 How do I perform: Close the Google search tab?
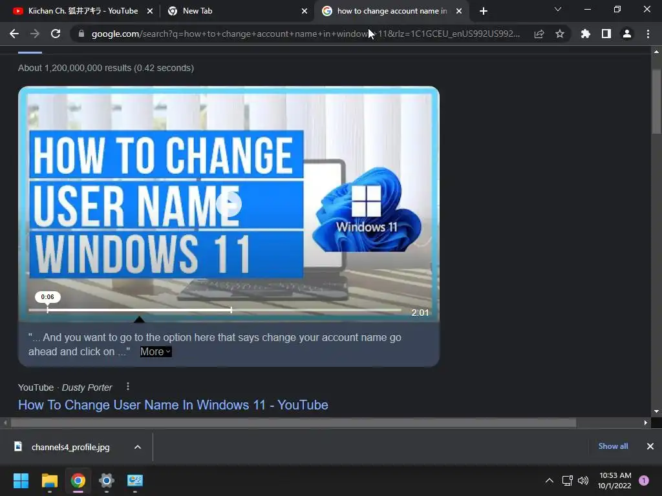[x=459, y=12]
